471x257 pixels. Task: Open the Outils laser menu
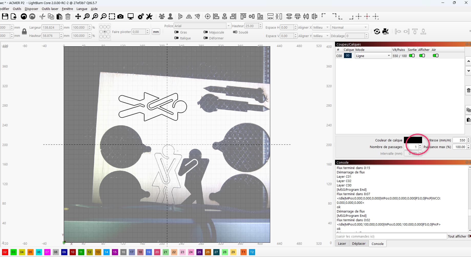50,9
